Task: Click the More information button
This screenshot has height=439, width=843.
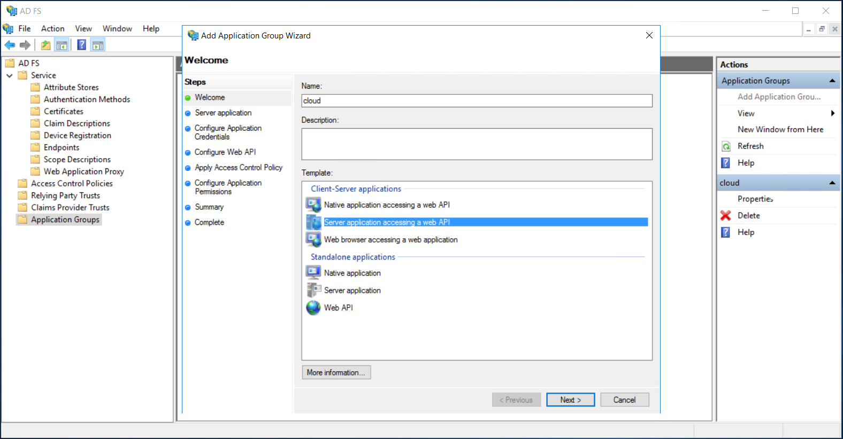Action: coord(336,372)
